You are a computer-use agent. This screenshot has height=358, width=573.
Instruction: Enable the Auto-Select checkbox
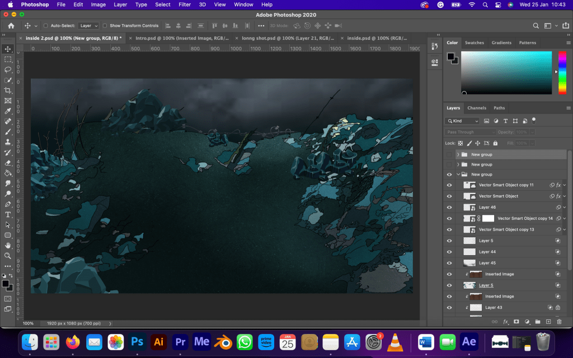pyautogui.click(x=46, y=26)
